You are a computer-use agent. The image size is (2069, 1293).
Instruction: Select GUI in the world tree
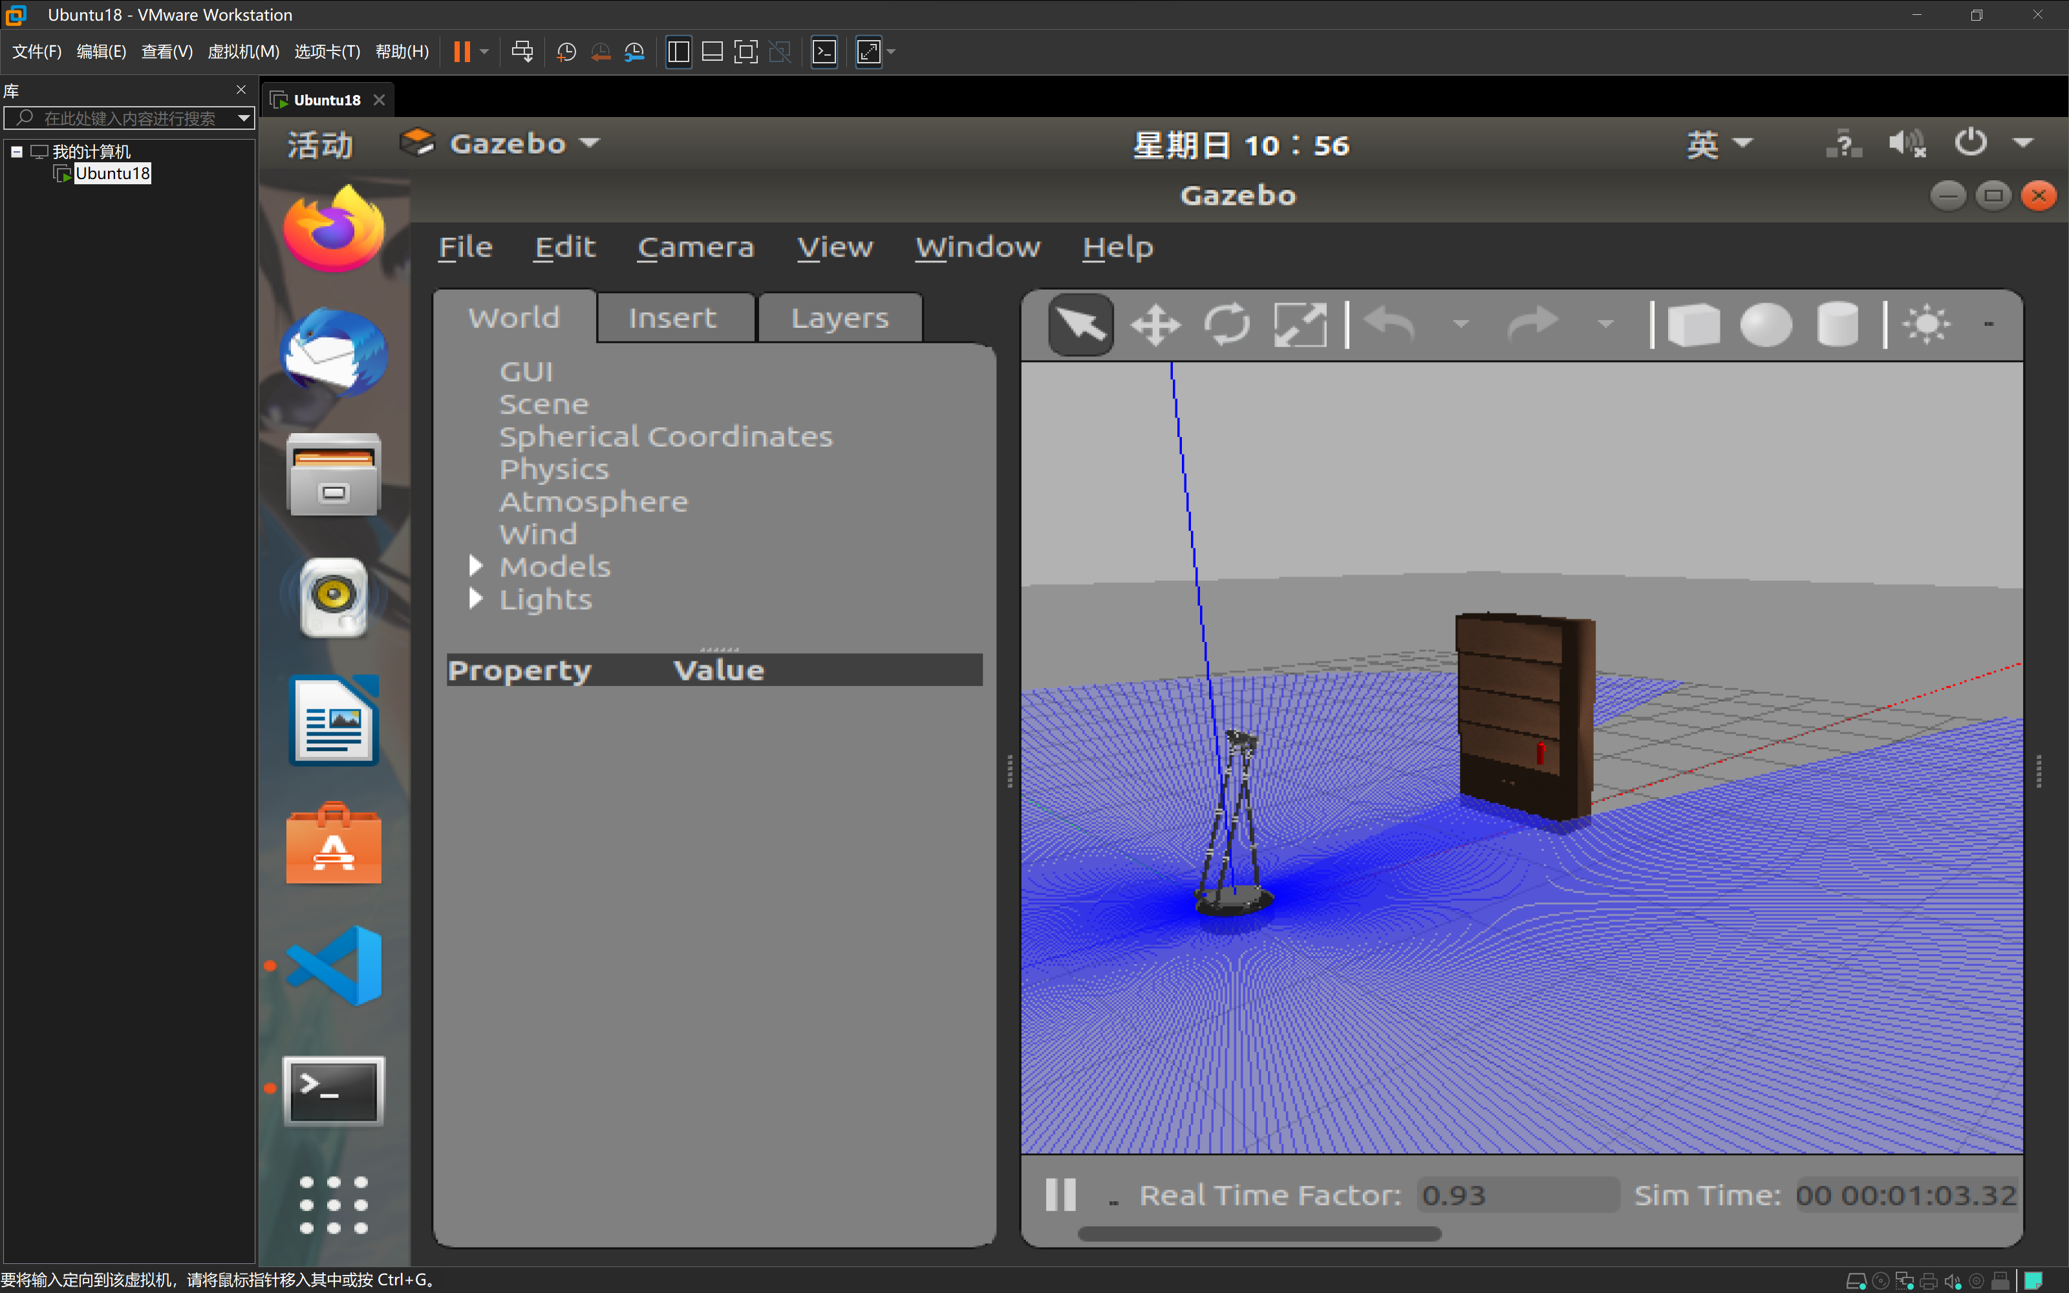point(526,372)
